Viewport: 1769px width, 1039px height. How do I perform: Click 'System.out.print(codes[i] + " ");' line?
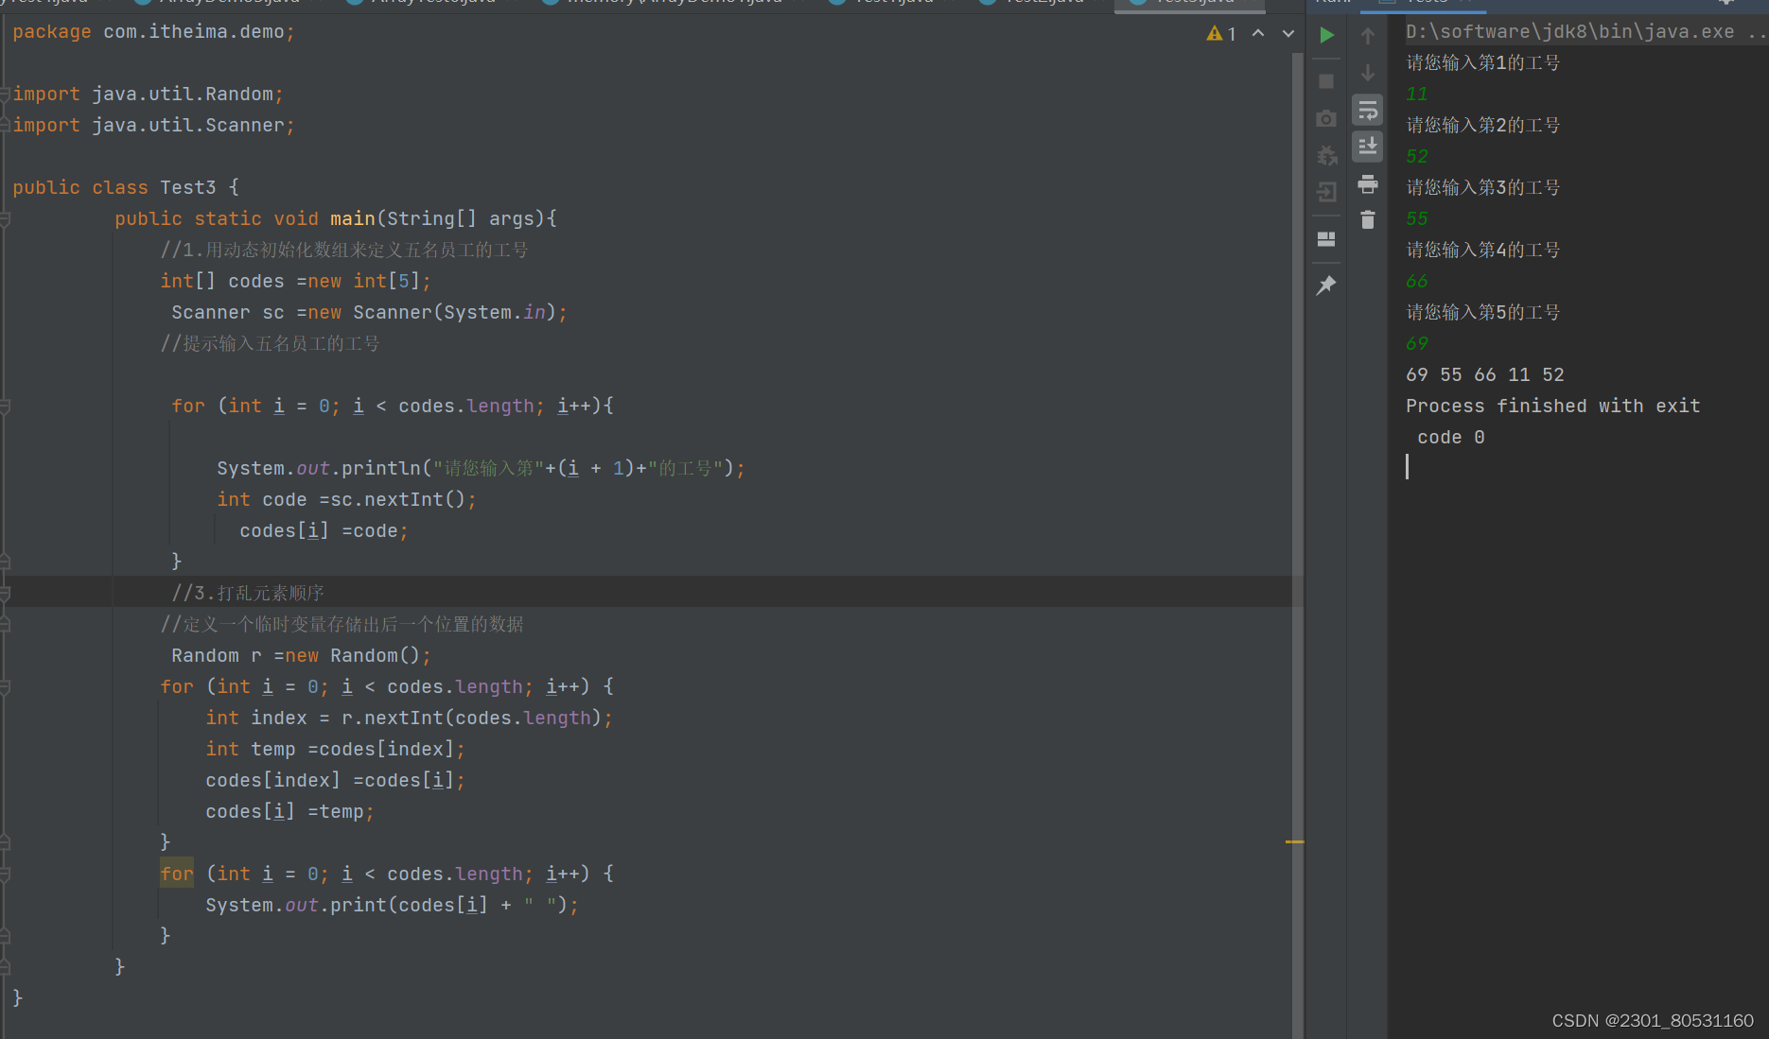coord(392,906)
